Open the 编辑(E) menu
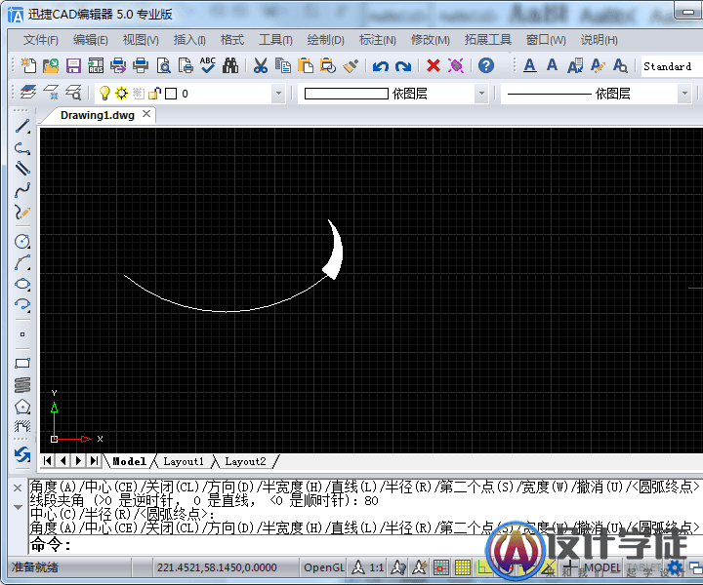This screenshot has height=585, width=703. point(91,40)
